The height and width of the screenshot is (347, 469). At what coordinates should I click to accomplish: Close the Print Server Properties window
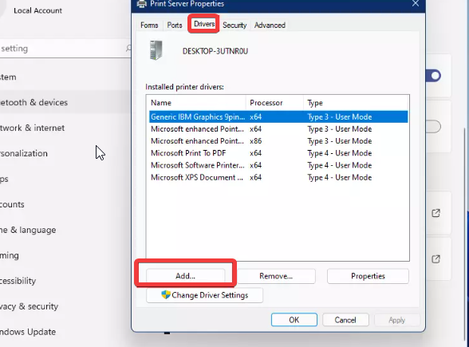[416, 3]
